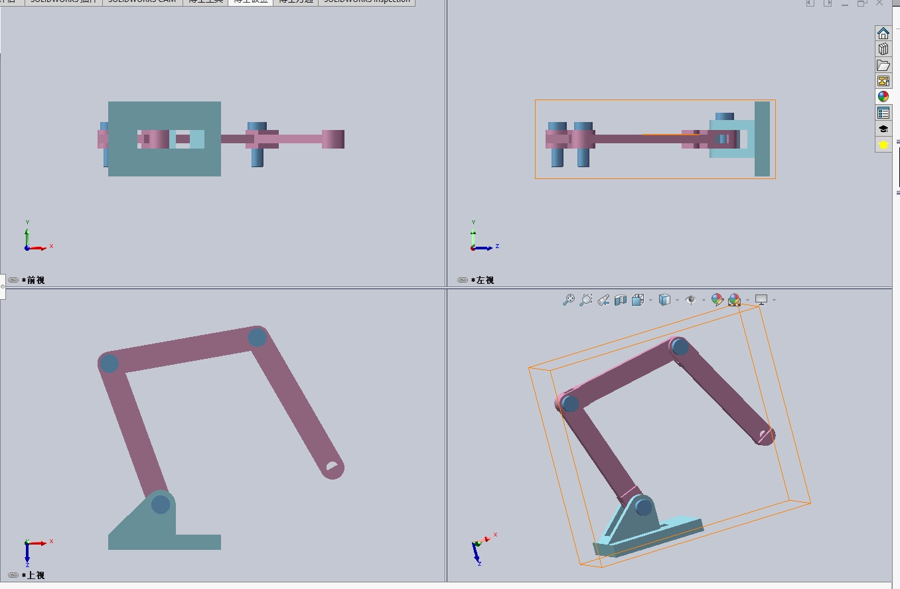Click the Display Style icon

(x=664, y=300)
